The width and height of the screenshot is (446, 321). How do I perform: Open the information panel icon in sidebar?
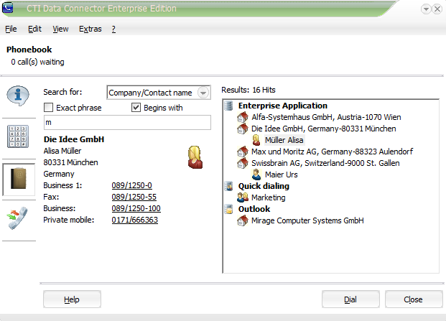(18, 95)
